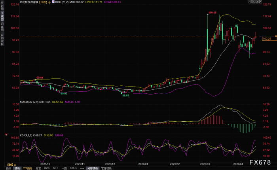Click the KDJ(9,3,3) panel label

26,135
